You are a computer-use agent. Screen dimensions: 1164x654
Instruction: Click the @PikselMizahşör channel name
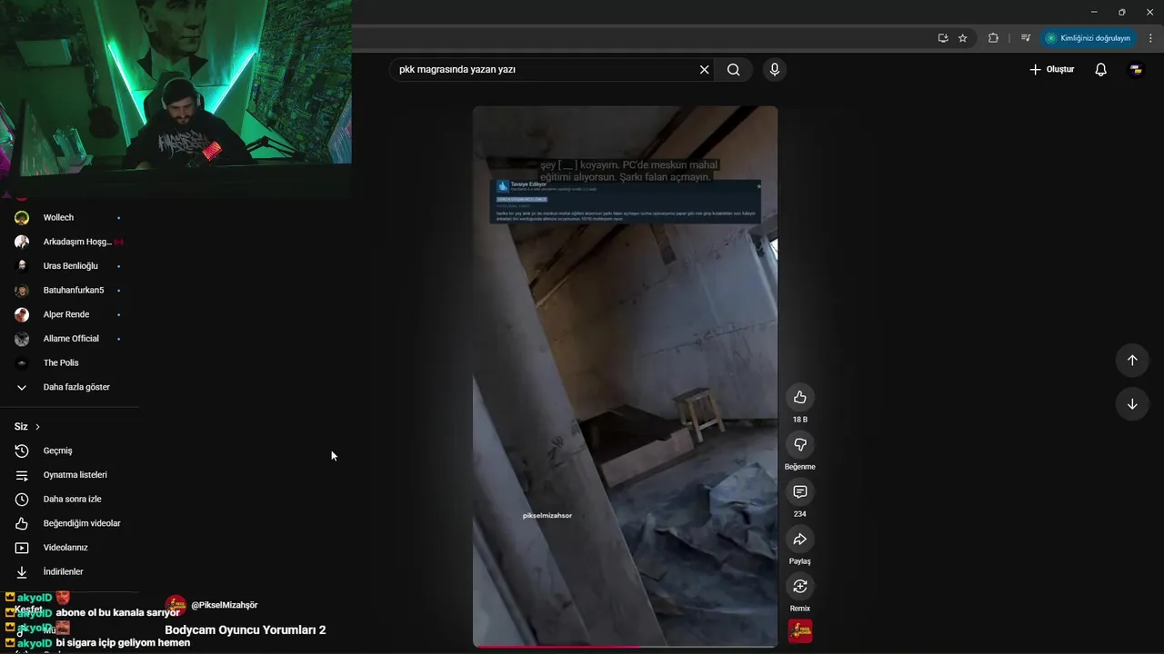point(224,605)
